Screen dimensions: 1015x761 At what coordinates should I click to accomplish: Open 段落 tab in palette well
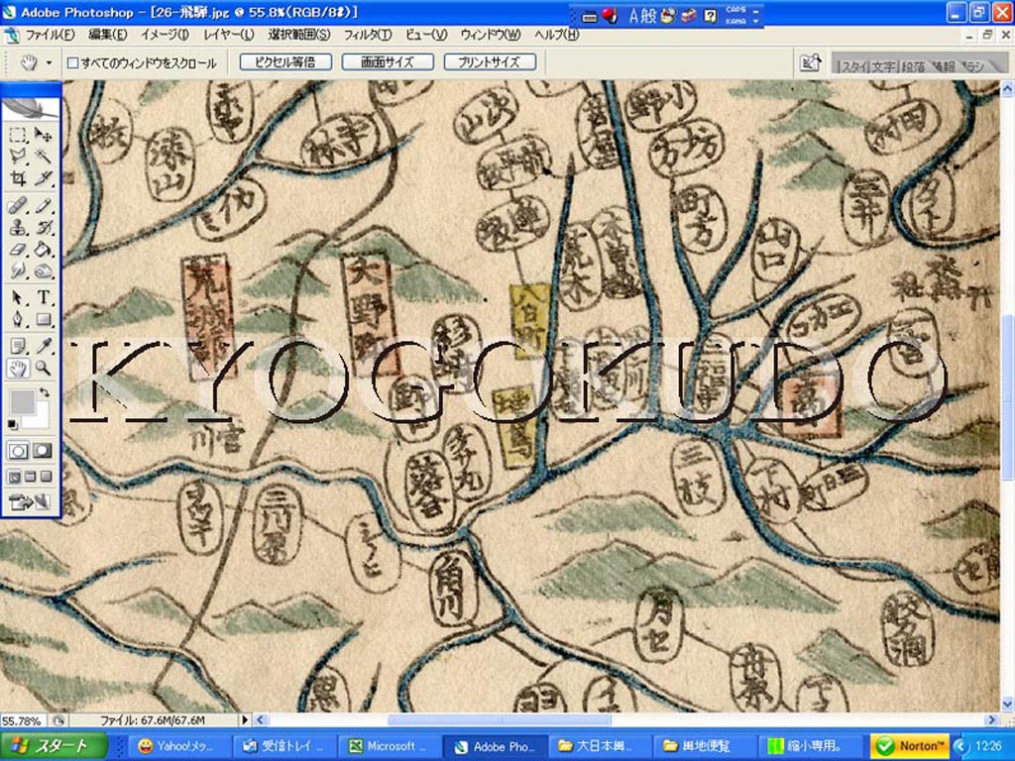coord(913,66)
